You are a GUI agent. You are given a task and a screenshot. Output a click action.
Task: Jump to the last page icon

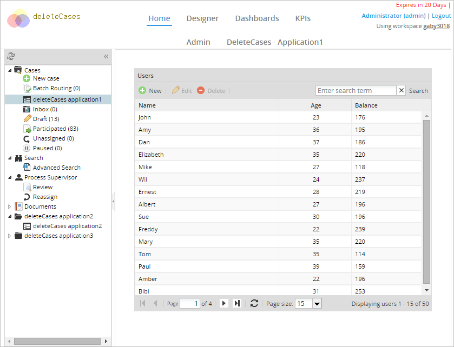[236, 304]
